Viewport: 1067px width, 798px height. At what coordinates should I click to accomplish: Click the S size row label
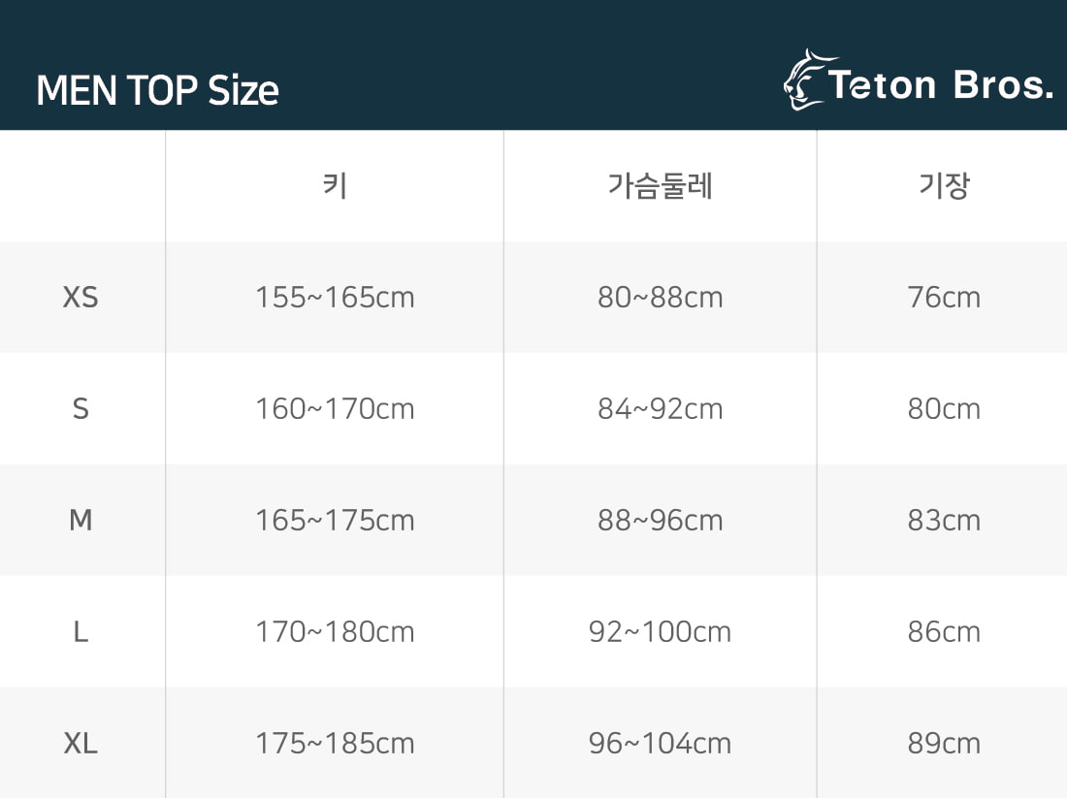(x=81, y=408)
